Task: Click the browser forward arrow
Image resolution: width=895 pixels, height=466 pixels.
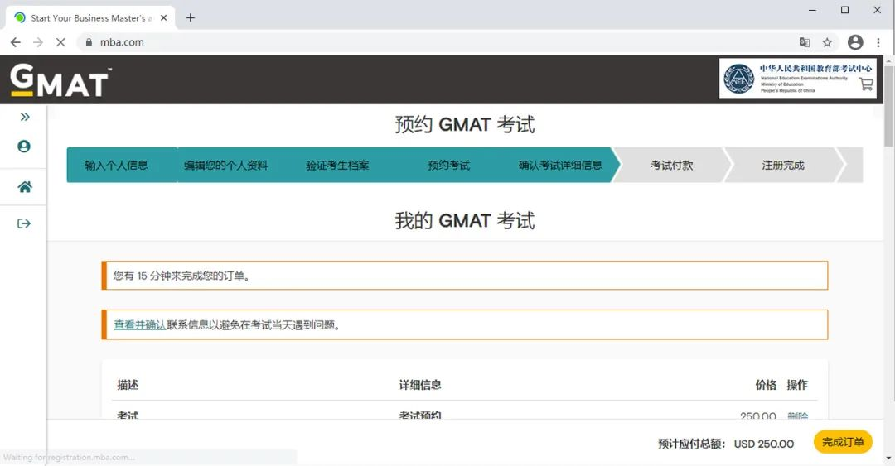Action: (x=37, y=42)
